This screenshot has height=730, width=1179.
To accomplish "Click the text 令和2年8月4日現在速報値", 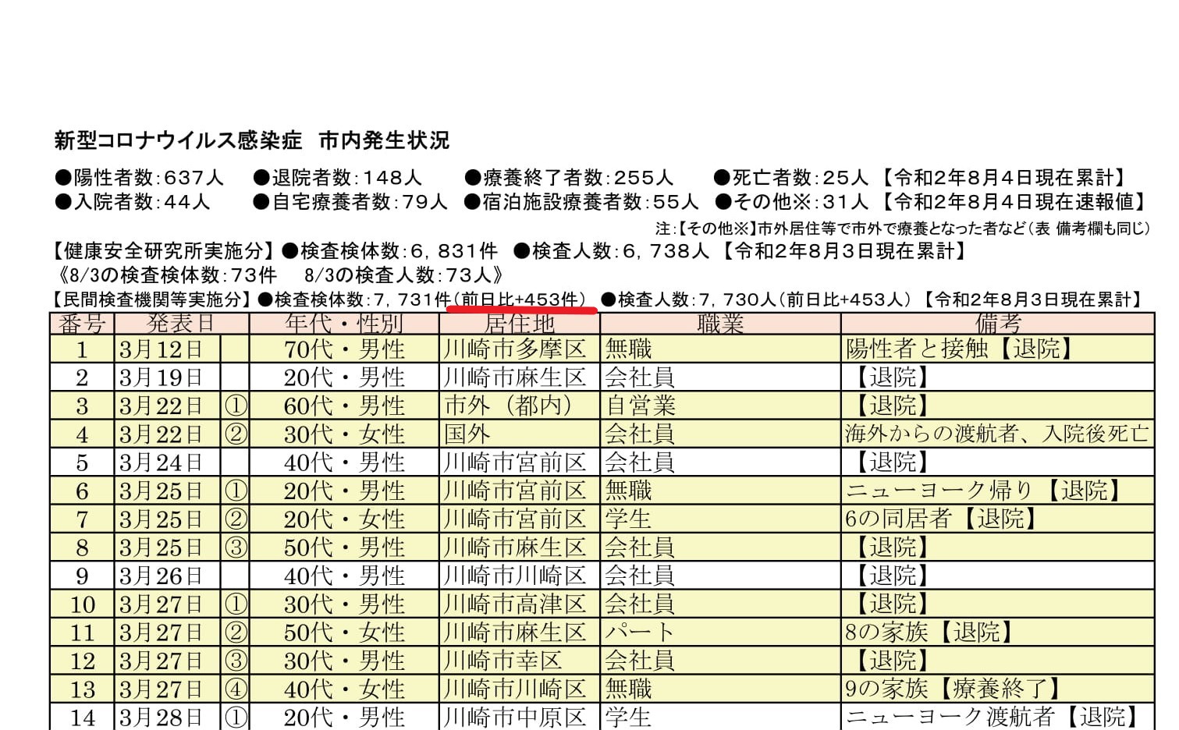I will 1014,202.
